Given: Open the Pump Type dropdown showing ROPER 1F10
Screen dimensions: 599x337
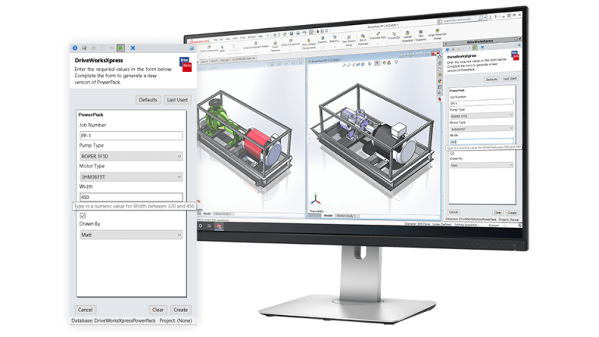Looking at the screenshot, I should (130, 156).
